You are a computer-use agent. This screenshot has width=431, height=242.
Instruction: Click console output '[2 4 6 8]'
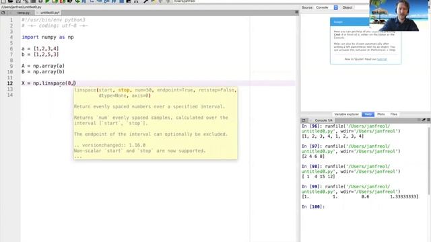click(312, 157)
